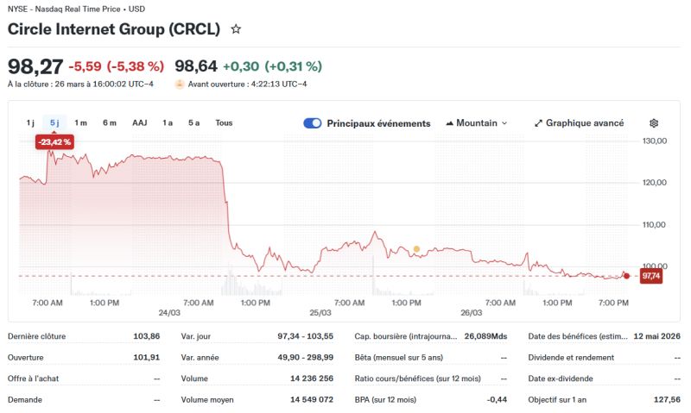Screen dimensions: 691x413
Task: Click the expand arrows icon beside Graphique avancé
Action: click(538, 123)
